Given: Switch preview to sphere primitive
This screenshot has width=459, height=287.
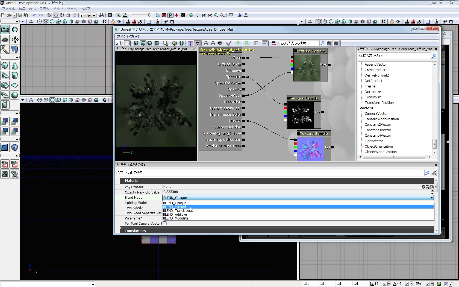Looking at the screenshot, I should point(150,43).
